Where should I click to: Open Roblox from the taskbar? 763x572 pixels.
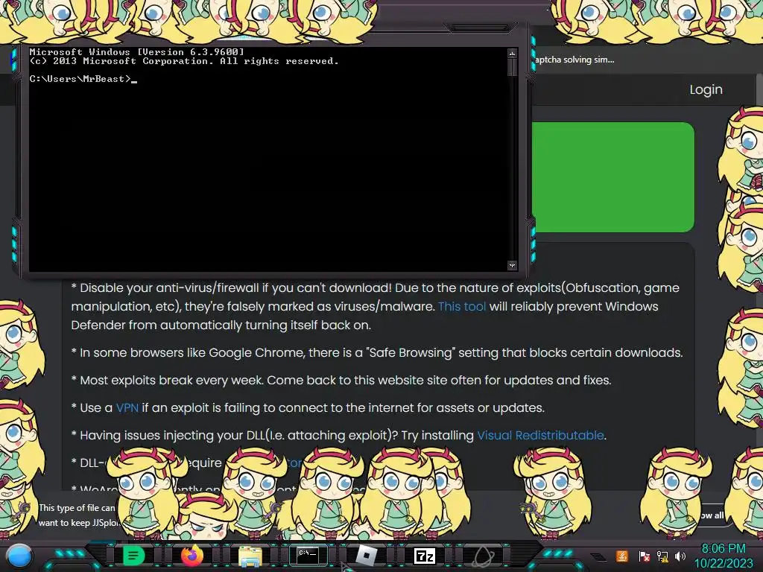366,555
